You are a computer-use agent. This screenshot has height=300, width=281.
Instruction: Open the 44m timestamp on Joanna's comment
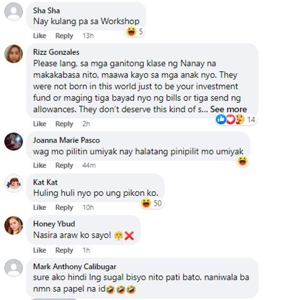[89, 165]
